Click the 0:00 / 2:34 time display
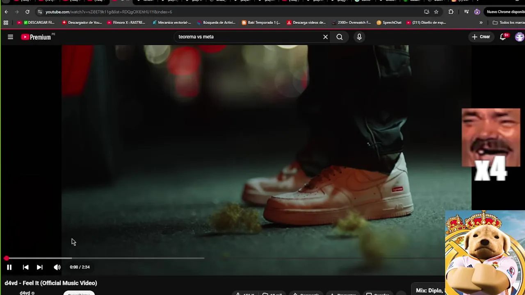 [80, 267]
